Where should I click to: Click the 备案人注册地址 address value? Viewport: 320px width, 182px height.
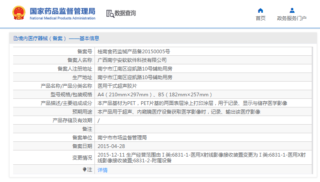tap(135, 69)
